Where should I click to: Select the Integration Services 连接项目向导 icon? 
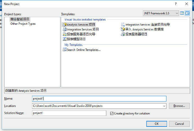[x=123, y=25]
